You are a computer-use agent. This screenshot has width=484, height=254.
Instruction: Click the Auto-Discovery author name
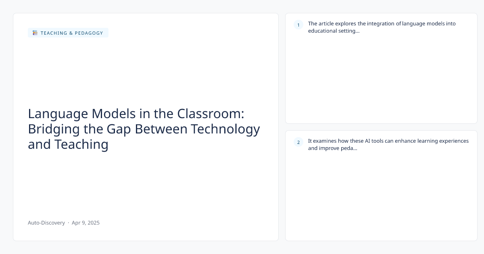(46, 223)
